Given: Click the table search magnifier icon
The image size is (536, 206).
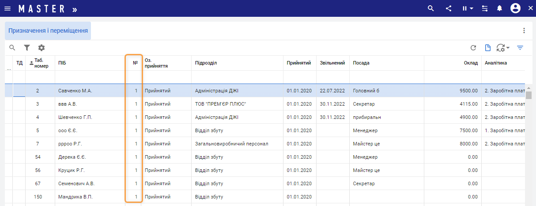Looking at the screenshot, I should coord(12,48).
